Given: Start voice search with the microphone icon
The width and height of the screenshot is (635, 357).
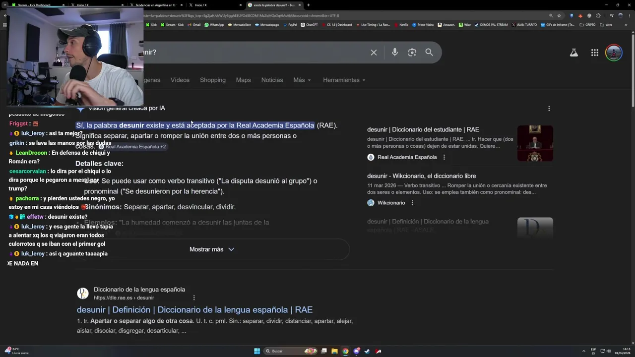Looking at the screenshot, I should point(394,52).
